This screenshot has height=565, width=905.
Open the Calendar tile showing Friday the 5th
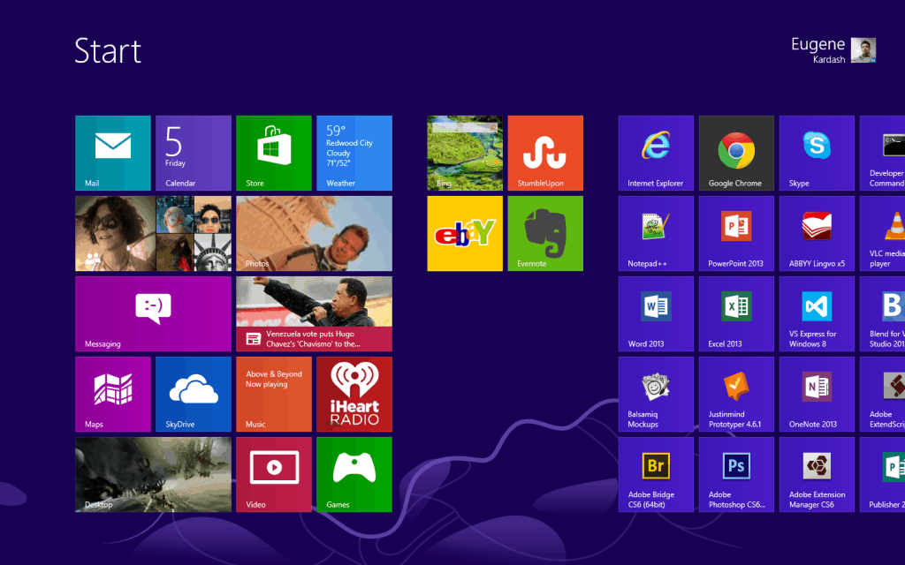click(x=193, y=153)
